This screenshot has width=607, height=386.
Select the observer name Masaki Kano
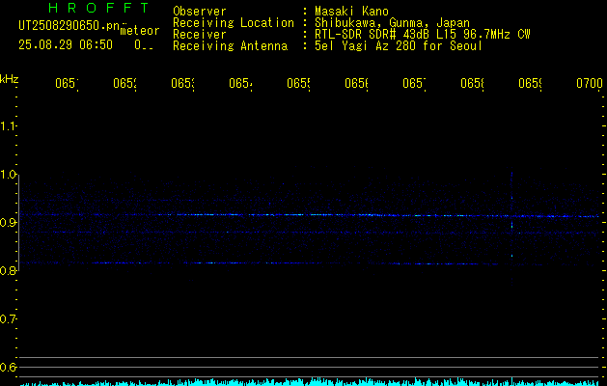point(351,11)
